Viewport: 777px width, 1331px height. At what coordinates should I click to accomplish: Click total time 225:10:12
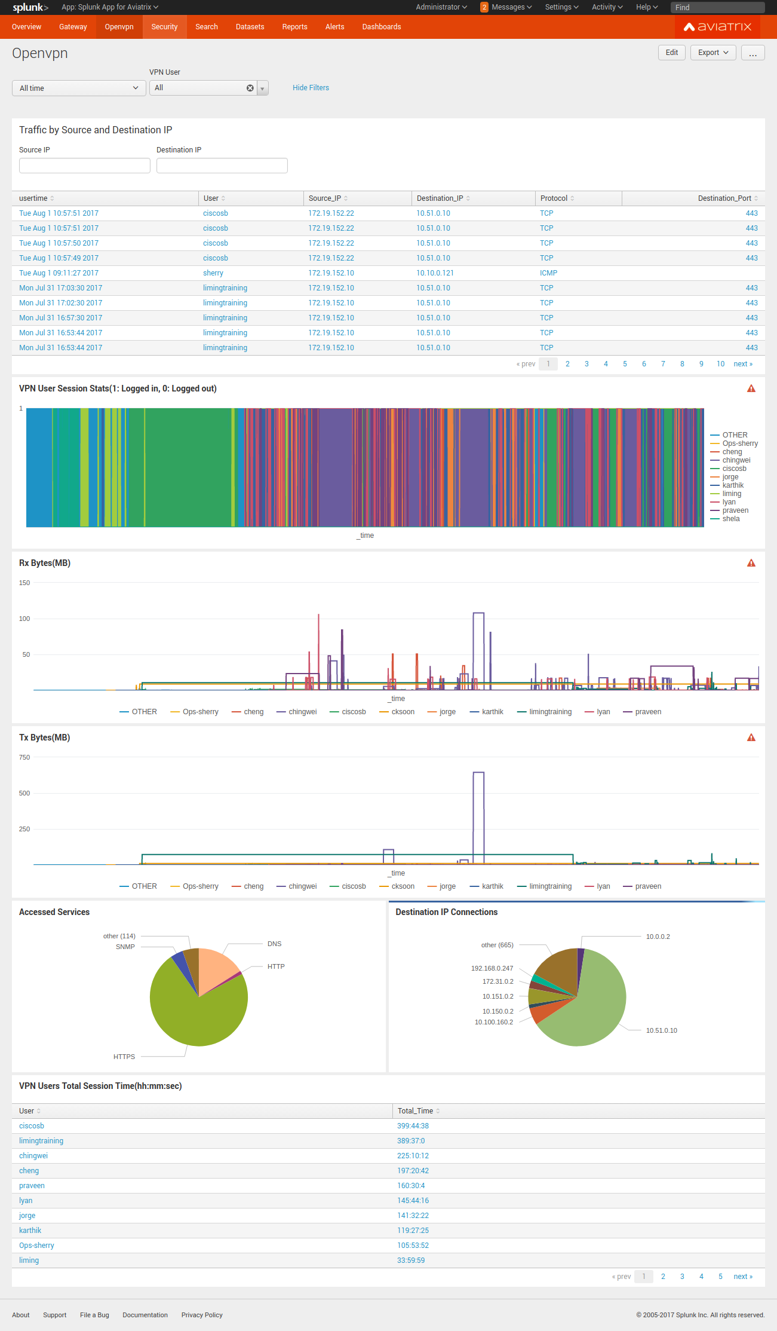[413, 1156]
